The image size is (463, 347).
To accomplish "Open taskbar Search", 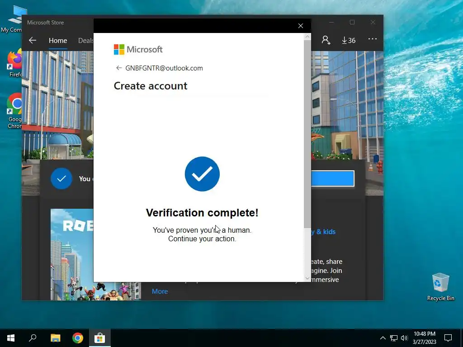I will coord(33,338).
